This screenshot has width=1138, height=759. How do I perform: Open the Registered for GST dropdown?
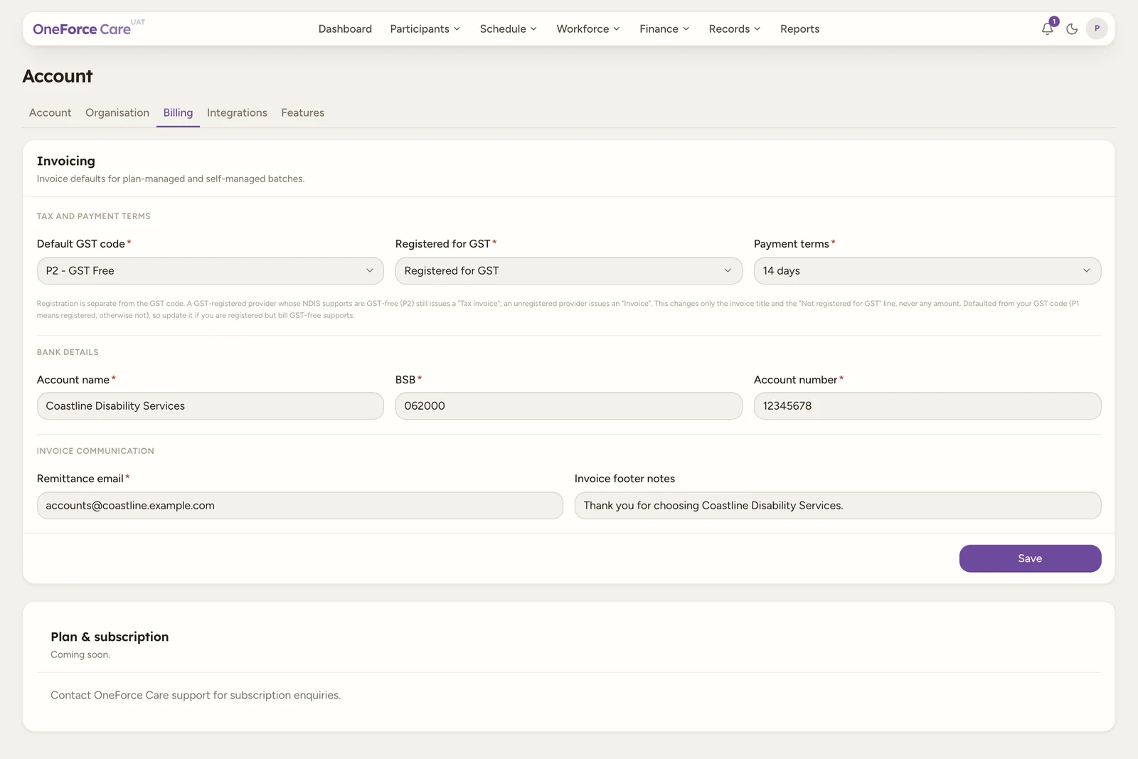(569, 271)
